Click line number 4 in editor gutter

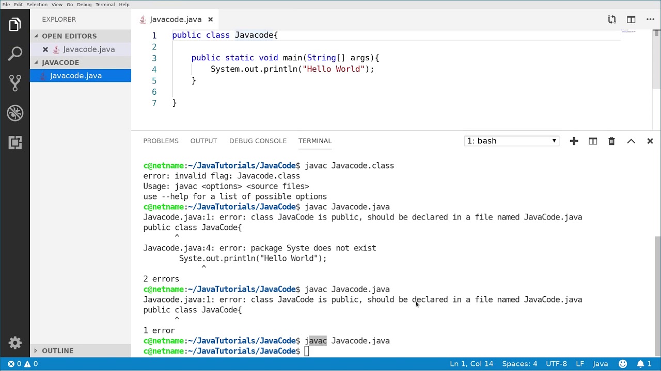[x=154, y=70]
